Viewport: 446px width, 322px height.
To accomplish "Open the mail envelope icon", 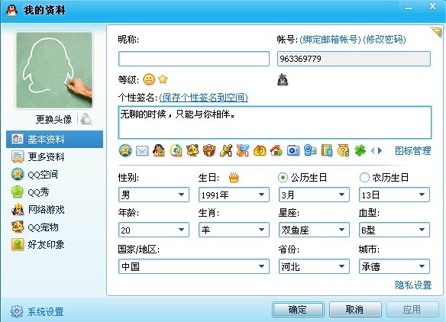I will tap(142, 150).
